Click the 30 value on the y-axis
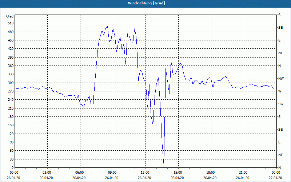 pos(12,159)
